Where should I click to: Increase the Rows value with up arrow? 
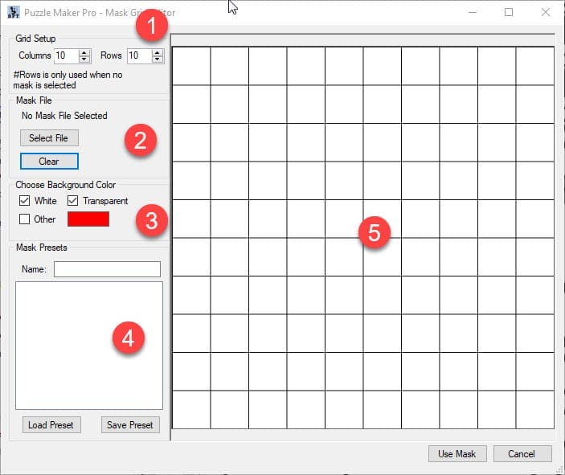point(158,52)
